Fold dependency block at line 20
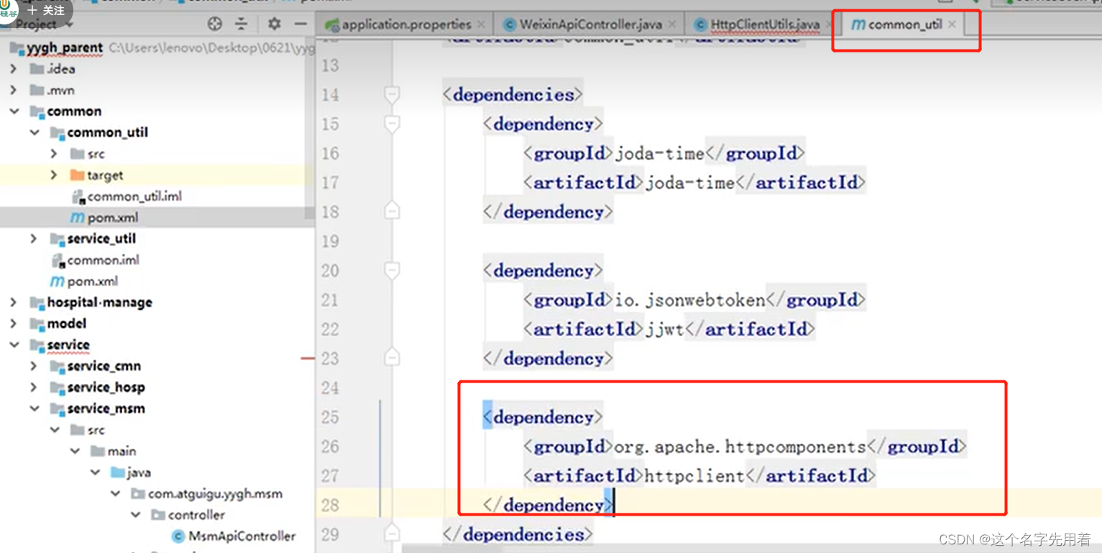This screenshot has width=1102, height=553. [392, 270]
